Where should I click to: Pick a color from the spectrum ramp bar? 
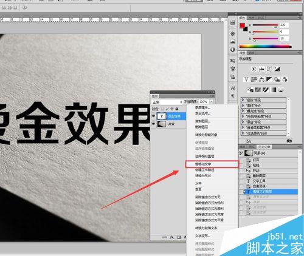(266, 47)
